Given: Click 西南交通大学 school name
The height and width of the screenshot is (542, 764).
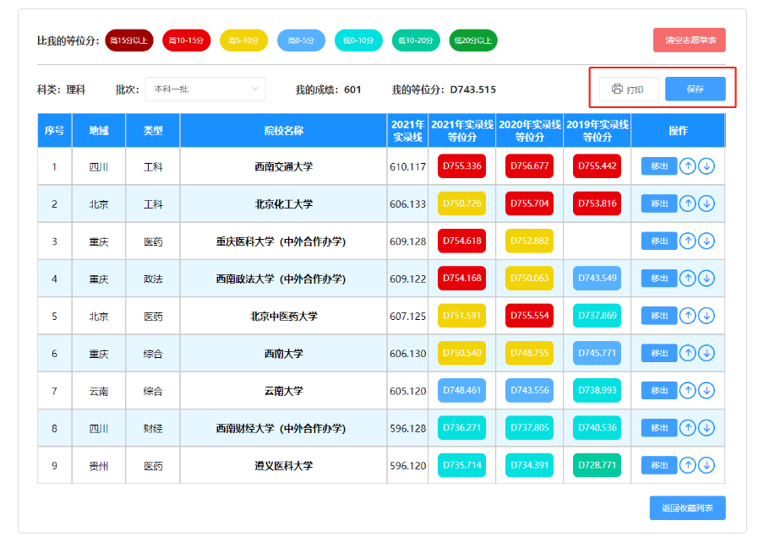Looking at the screenshot, I should point(284,167).
